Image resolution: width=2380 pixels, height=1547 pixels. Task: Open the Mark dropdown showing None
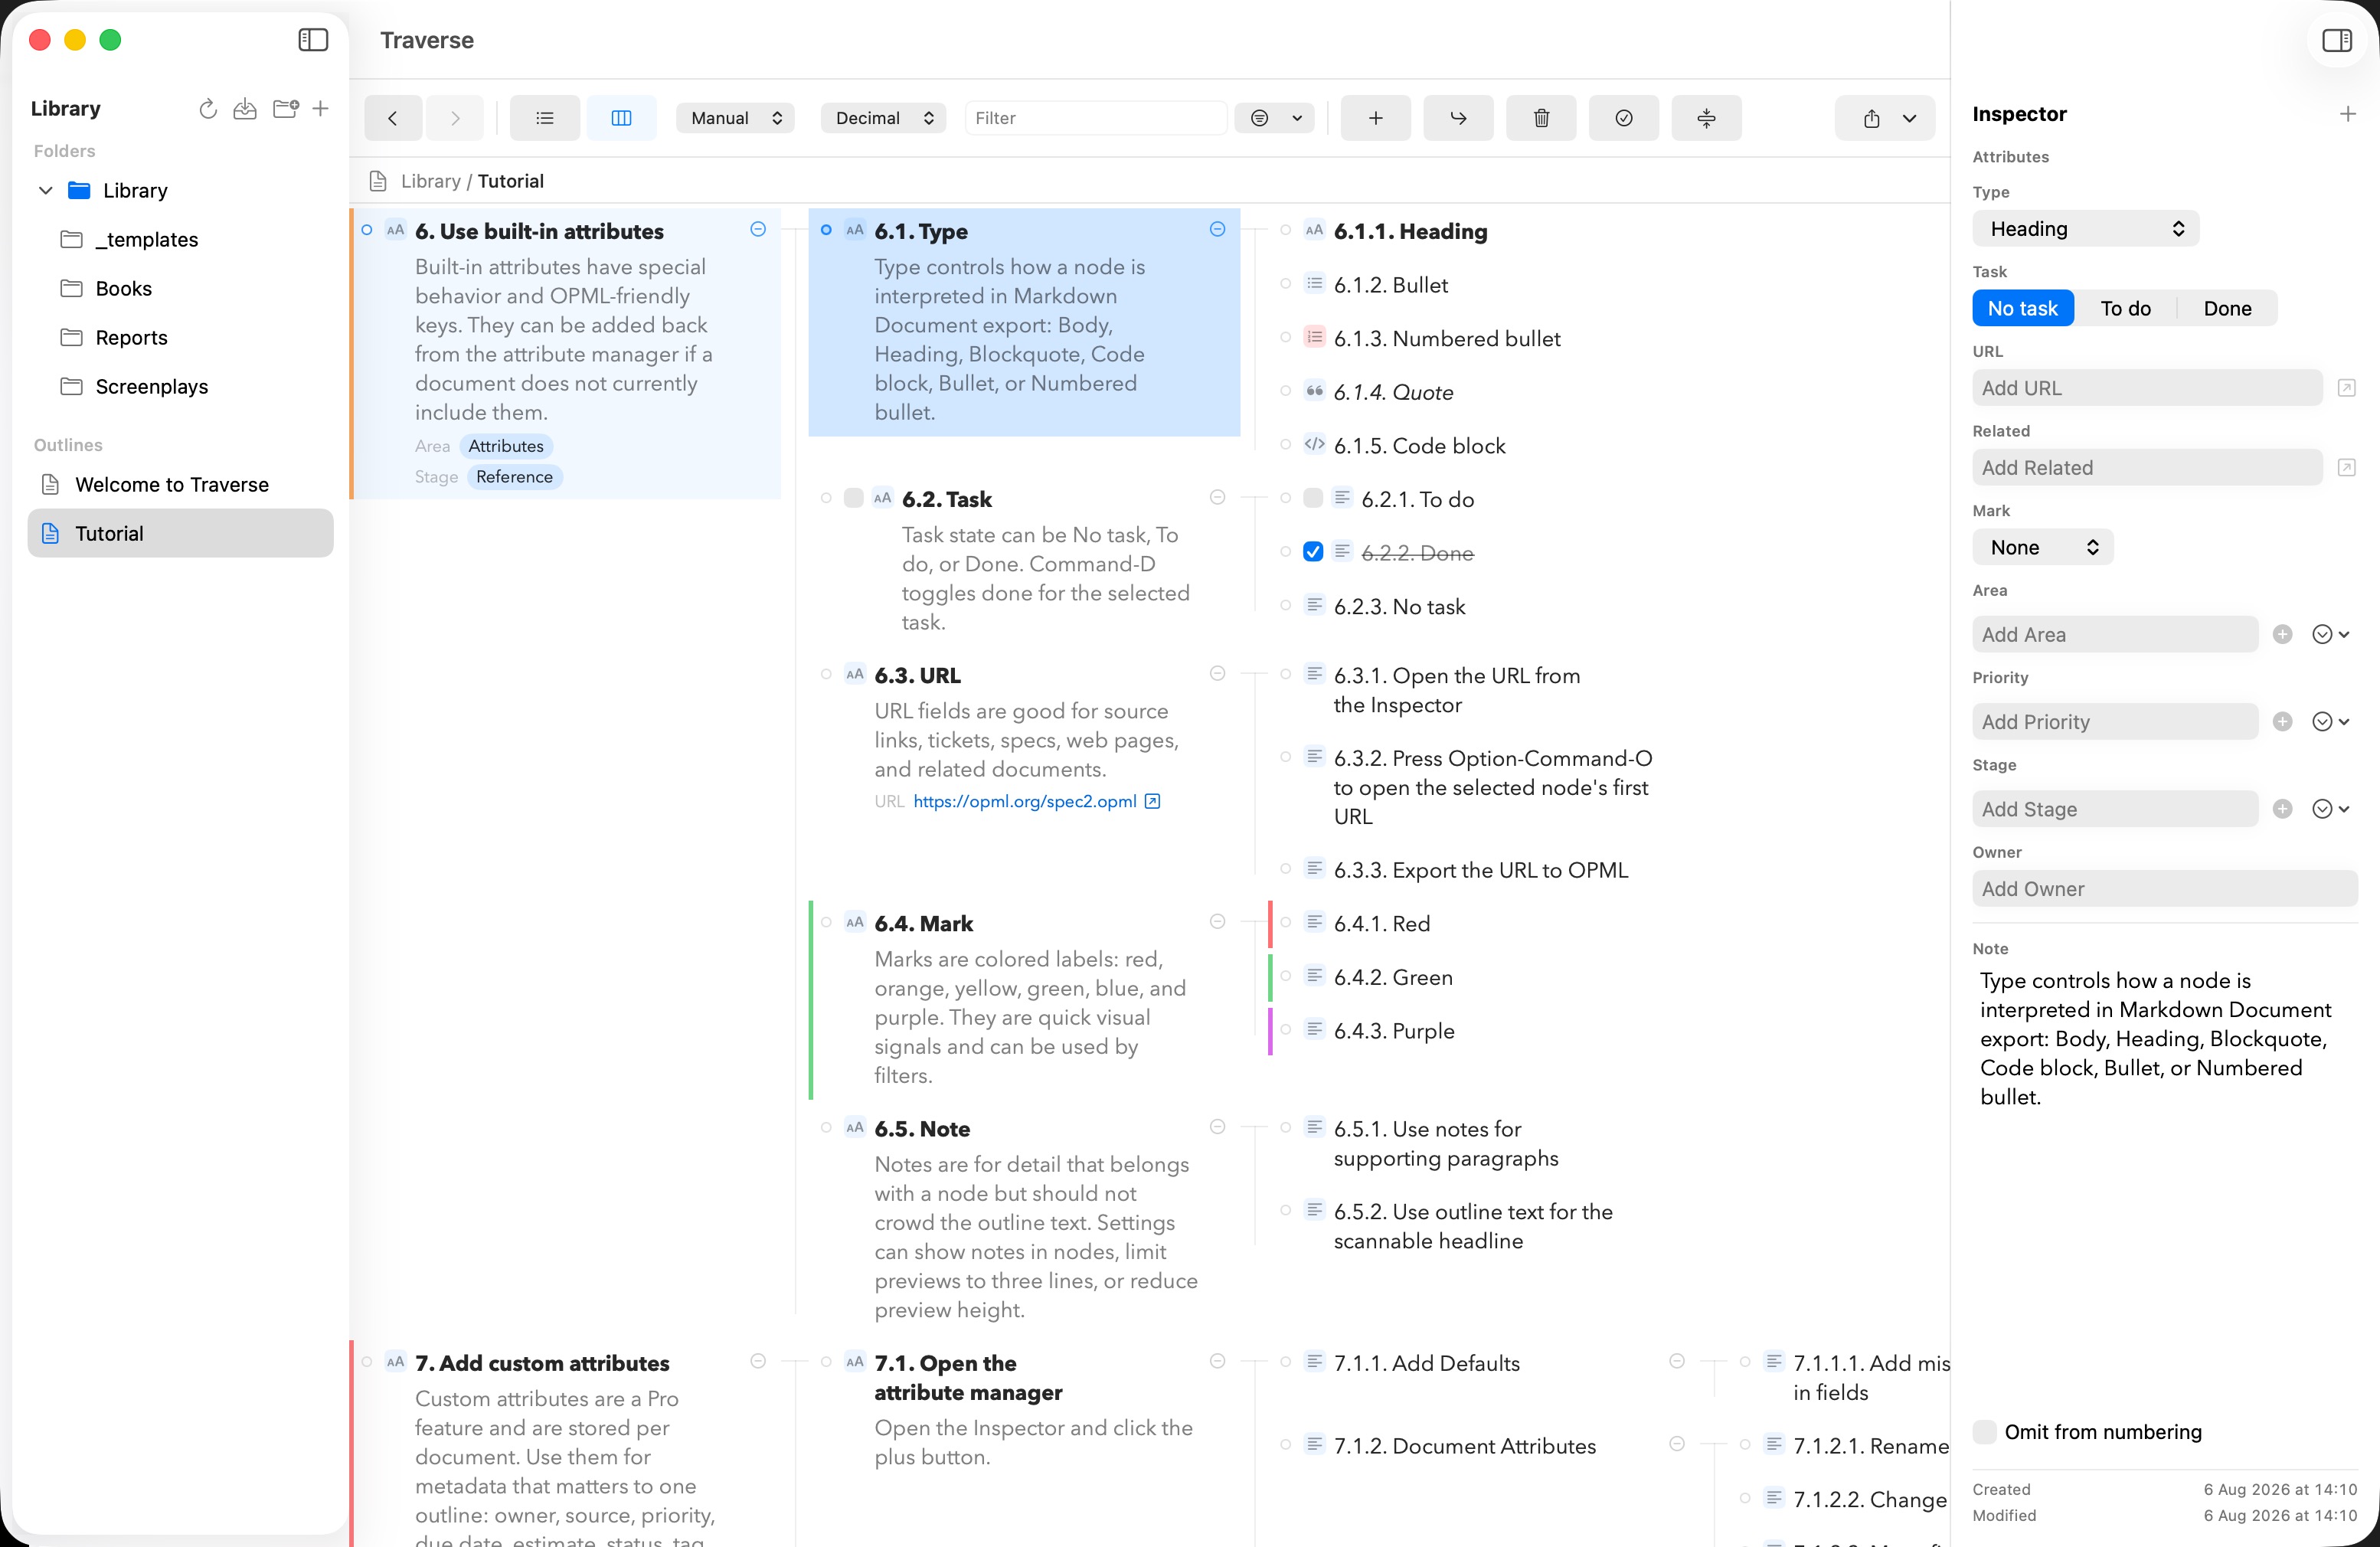coord(2043,548)
